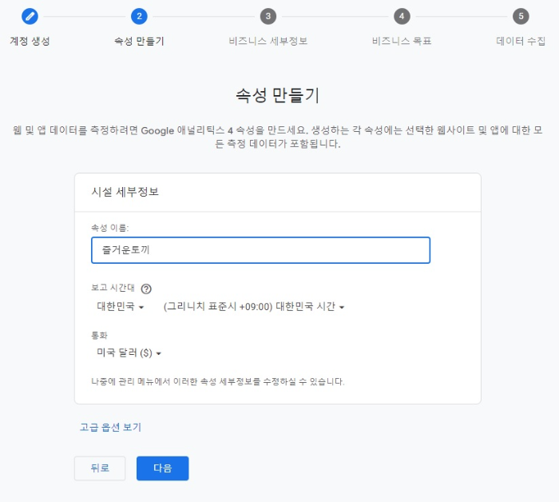This screenshot has width=559, height=502.
Task: Select the 데이터 수집 step label
Action: point(521,41)
